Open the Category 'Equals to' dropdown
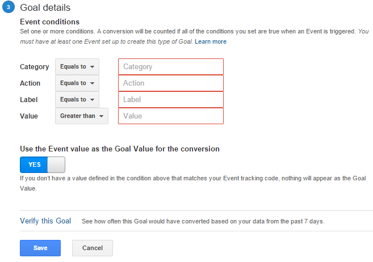 click(77, 67)
